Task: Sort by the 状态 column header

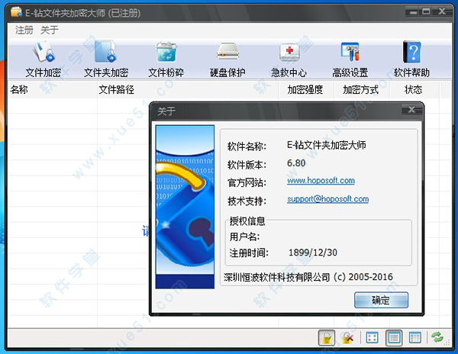Action: pyautogui.click(x=413, y=89)
